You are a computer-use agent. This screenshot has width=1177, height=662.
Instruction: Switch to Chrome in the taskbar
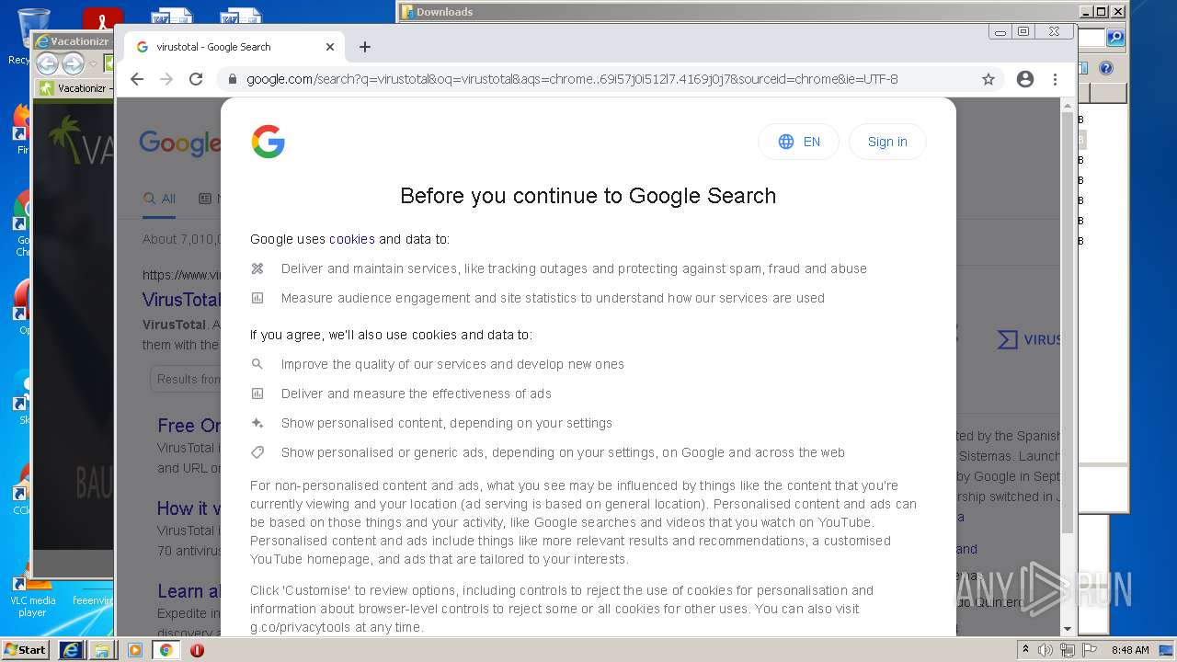click(x=166, y=650)
